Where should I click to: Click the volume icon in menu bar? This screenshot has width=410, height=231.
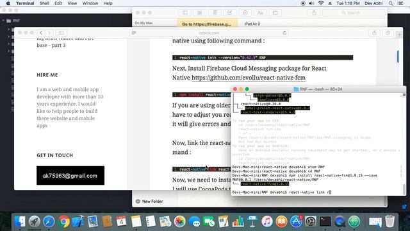[x=311, y=3]
